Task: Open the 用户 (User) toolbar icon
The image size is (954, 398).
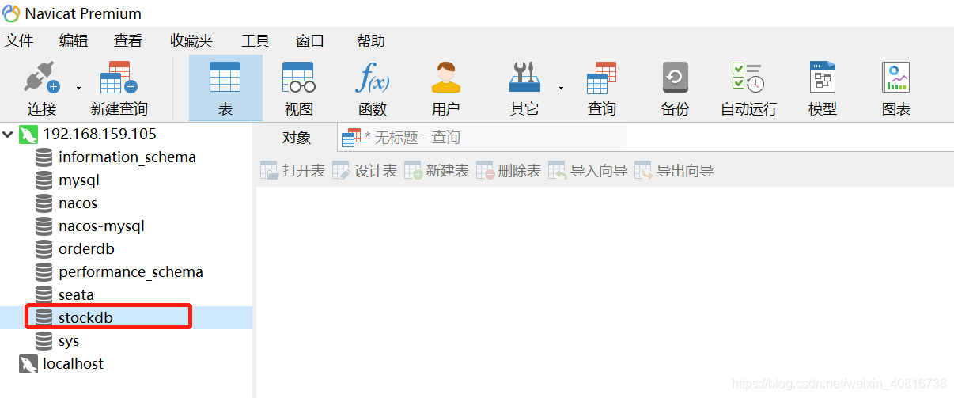Action: 446,78
